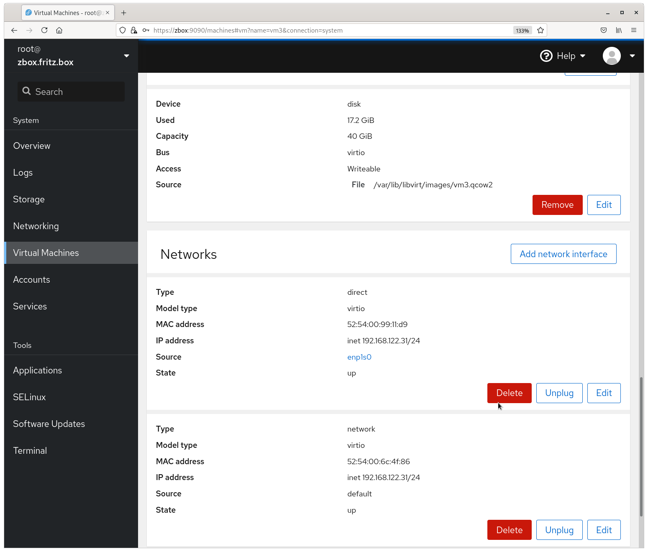
Task: Click the 133% zoom level indicator
Action: (x=522, y=31)
